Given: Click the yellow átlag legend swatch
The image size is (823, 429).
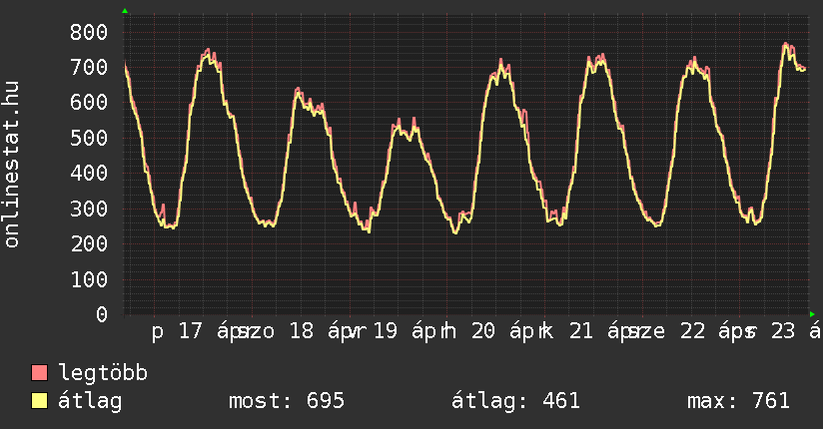Looking at the screenshot, I should 40,401.
